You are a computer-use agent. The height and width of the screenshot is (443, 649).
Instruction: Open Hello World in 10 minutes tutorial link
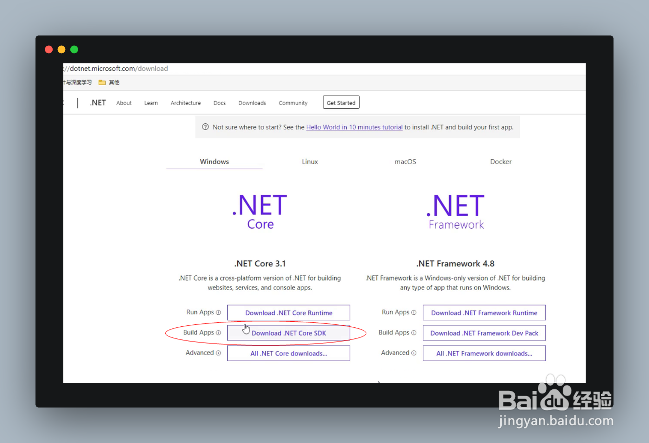click(354, 127)
